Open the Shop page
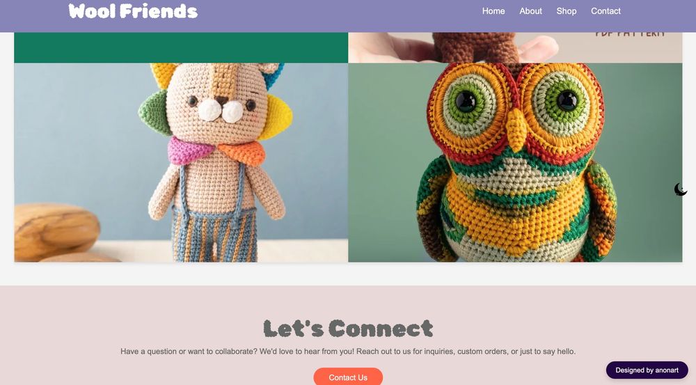 [x=567, y=11]
